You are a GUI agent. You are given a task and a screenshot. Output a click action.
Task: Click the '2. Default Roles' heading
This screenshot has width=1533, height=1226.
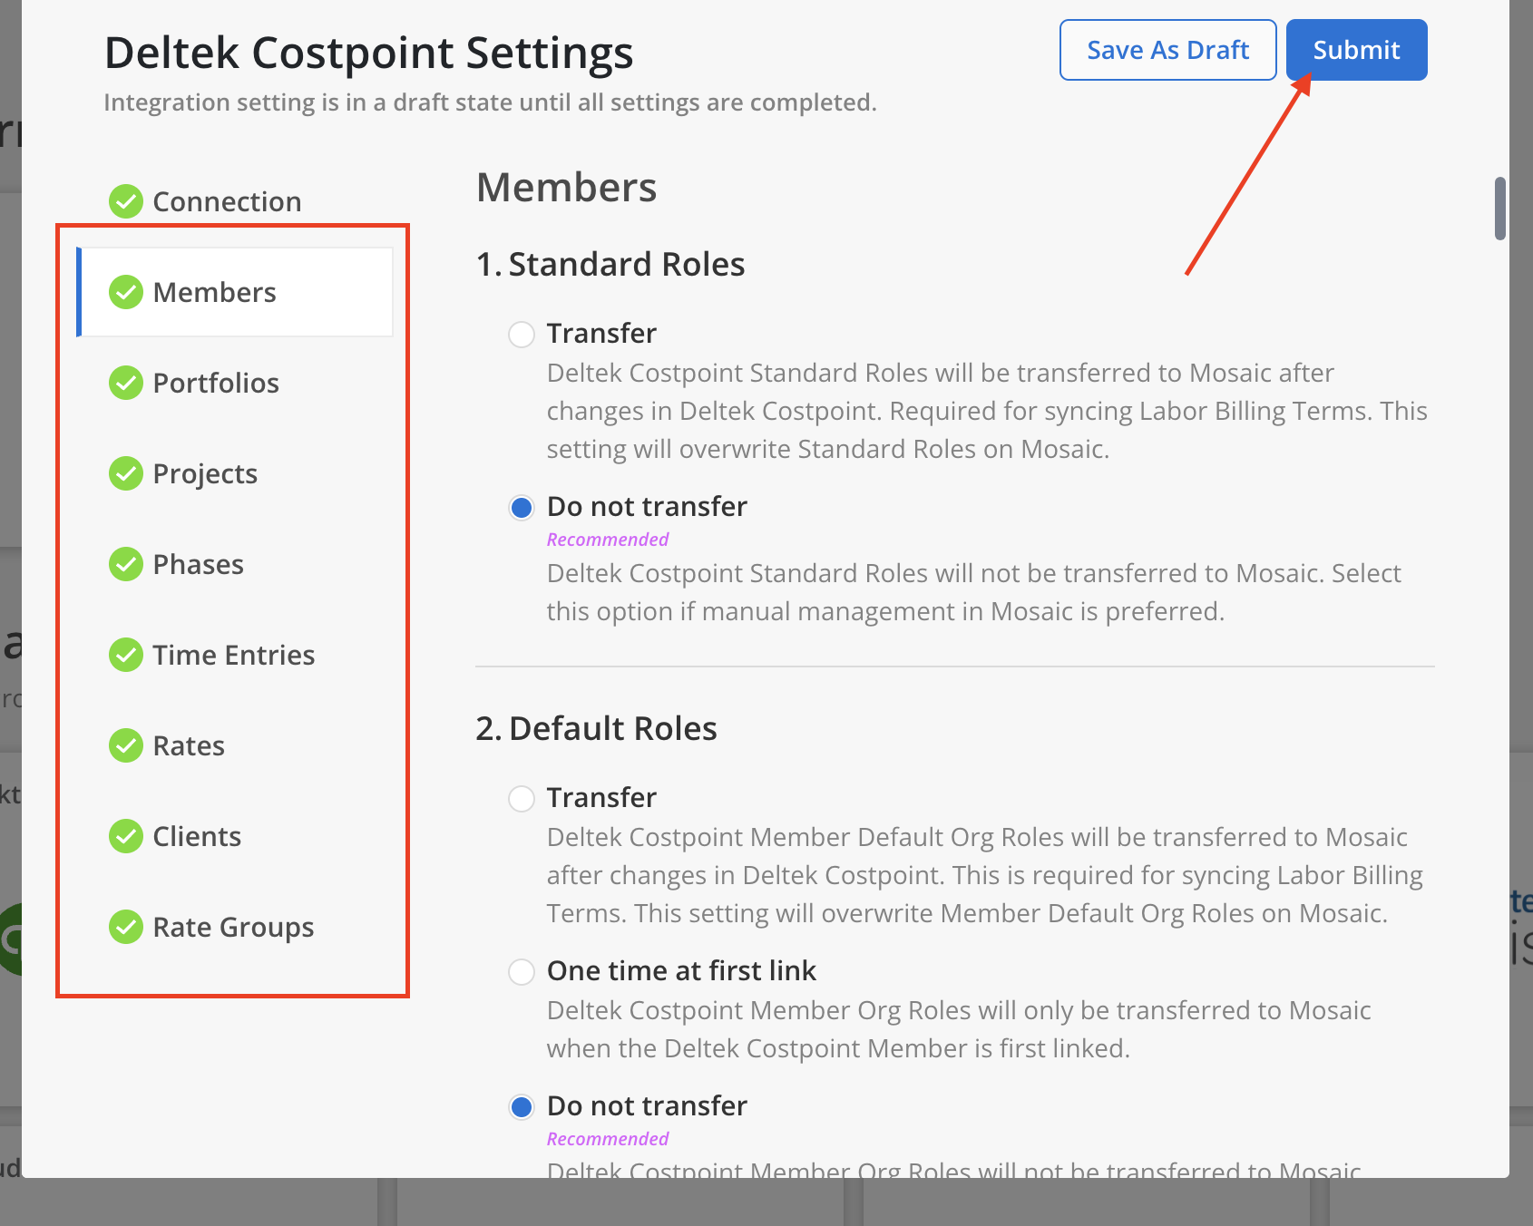click(597, 728)
